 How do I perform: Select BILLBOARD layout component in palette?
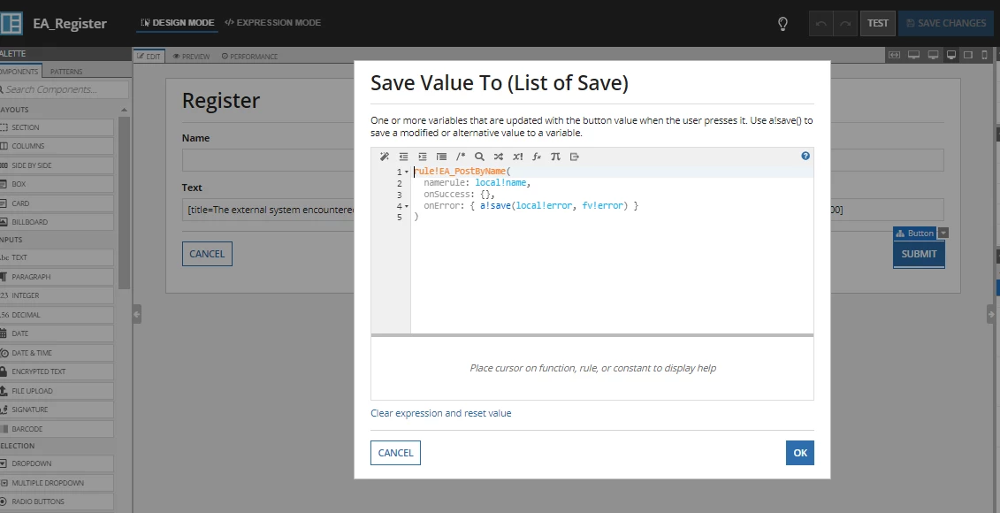tap(57, 222)
